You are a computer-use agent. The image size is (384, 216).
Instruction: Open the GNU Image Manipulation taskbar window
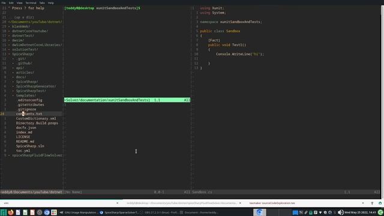coord(79,212)
